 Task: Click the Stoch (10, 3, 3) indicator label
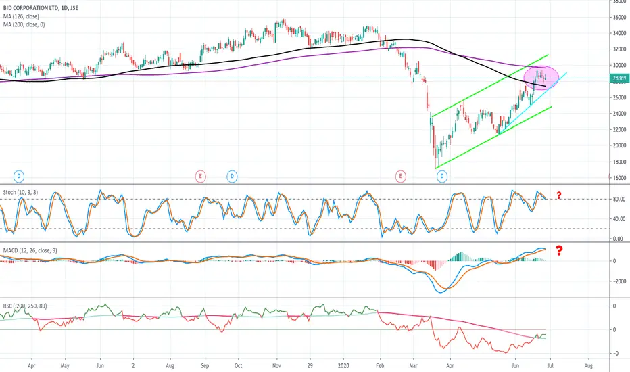coord(20,193)
